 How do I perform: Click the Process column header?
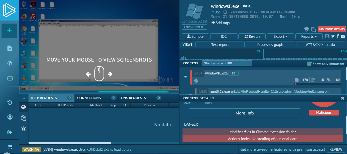(x=149, y=105)
